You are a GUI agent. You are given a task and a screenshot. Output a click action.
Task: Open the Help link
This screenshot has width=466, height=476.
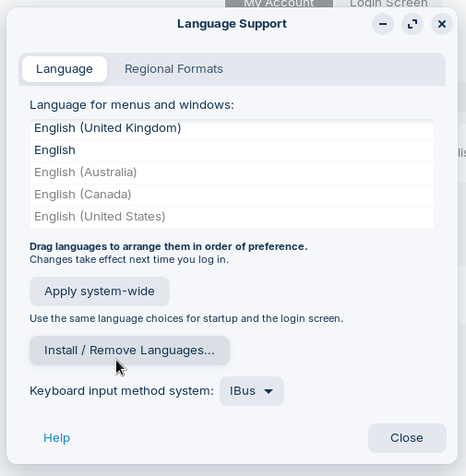pyautogui.click(x=56, y=438)
